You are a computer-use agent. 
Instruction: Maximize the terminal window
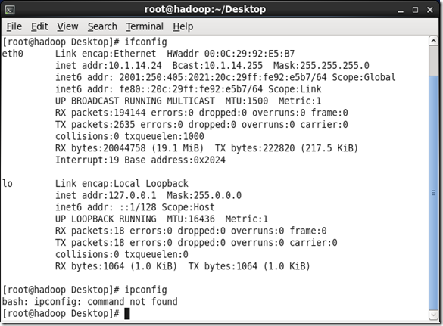point(415,10)
